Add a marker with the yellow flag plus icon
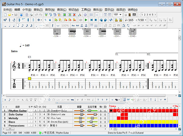Viewport: 183px width, 136px height. [x=56, y=20]
